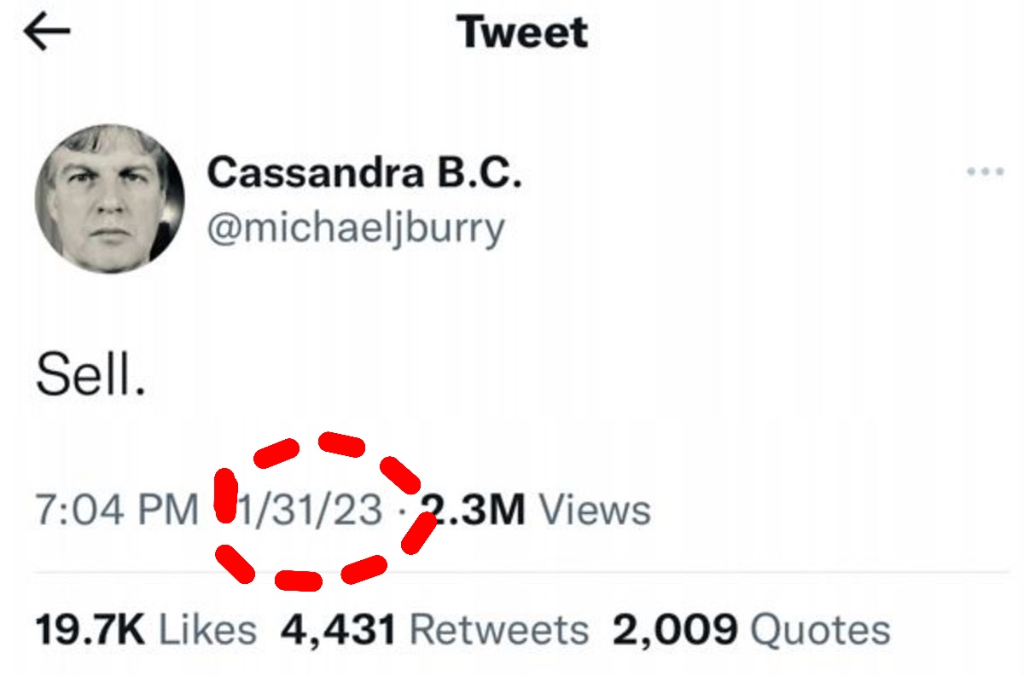The height and width of the screenshot is (676, 1024).
Task: Select the tweet text "Sell."
Action: pos(90,375)
